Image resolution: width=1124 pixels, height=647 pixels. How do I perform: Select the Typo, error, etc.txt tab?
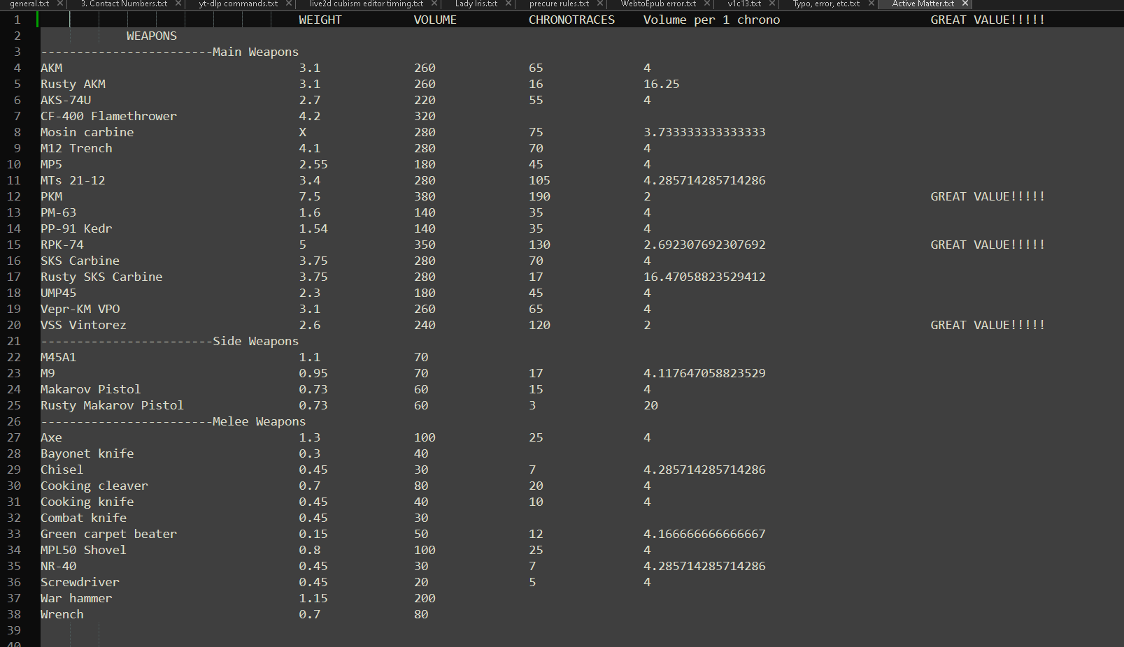click(827, 3)
